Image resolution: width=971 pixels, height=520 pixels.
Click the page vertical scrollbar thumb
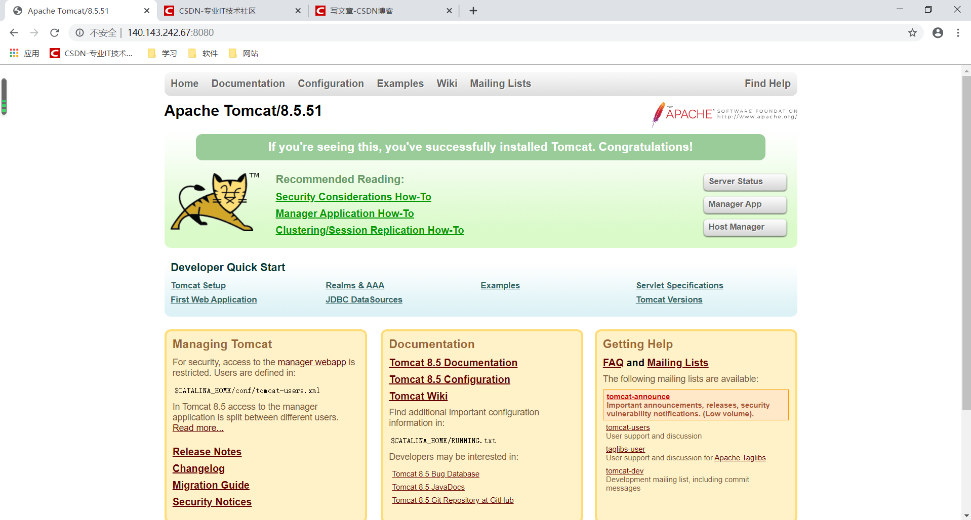pos(966,243)
